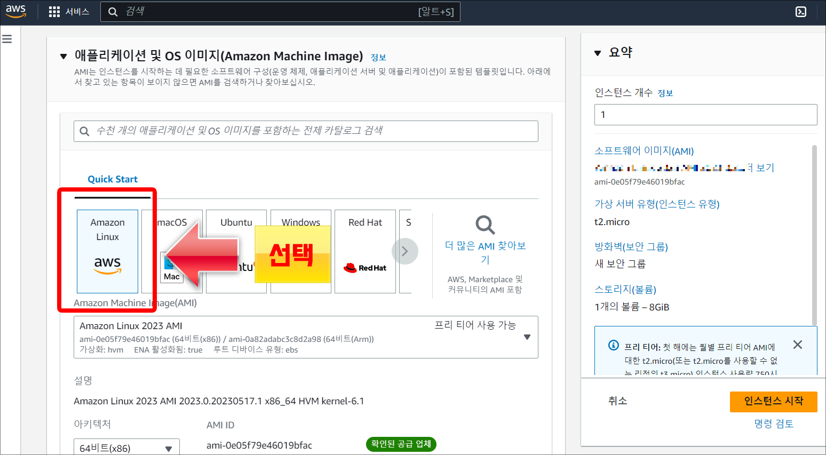Click the summary panel vertical scrollbar
Screen dimensions: 826x455
click(814, 235)
